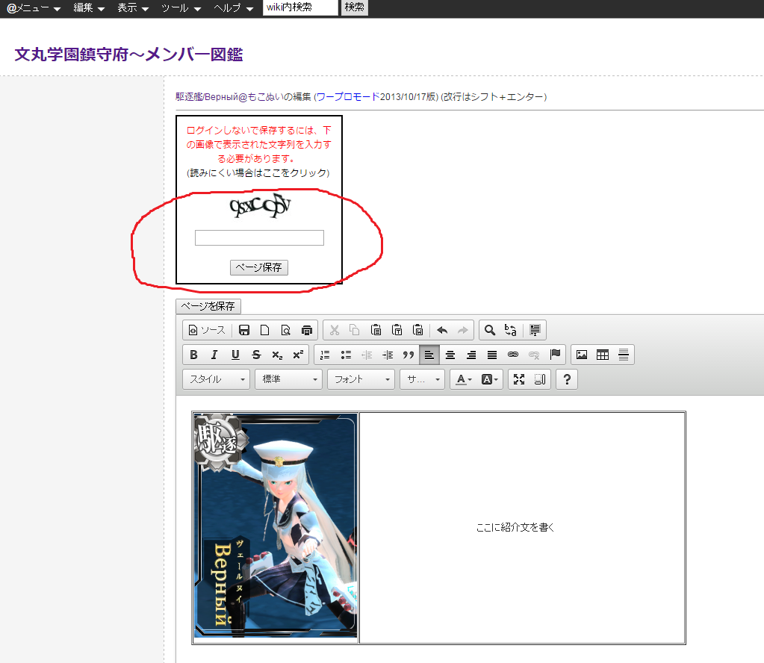Open the 標準 paragraph format dropdown
The image size is (764, 663).
[x=289, y=379]
